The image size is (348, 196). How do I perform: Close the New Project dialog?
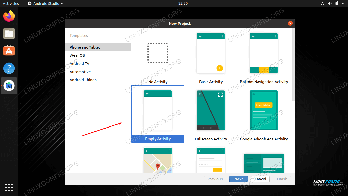pyautogui.click(x=290, y=23)
